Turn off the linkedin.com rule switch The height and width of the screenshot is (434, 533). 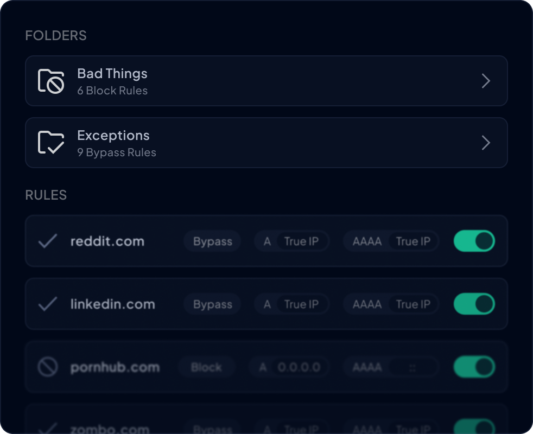(x=474, y=304)
